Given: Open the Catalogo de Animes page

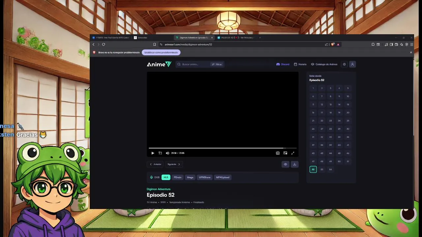Looking at the screenshot, I should (x=324, y=64).
